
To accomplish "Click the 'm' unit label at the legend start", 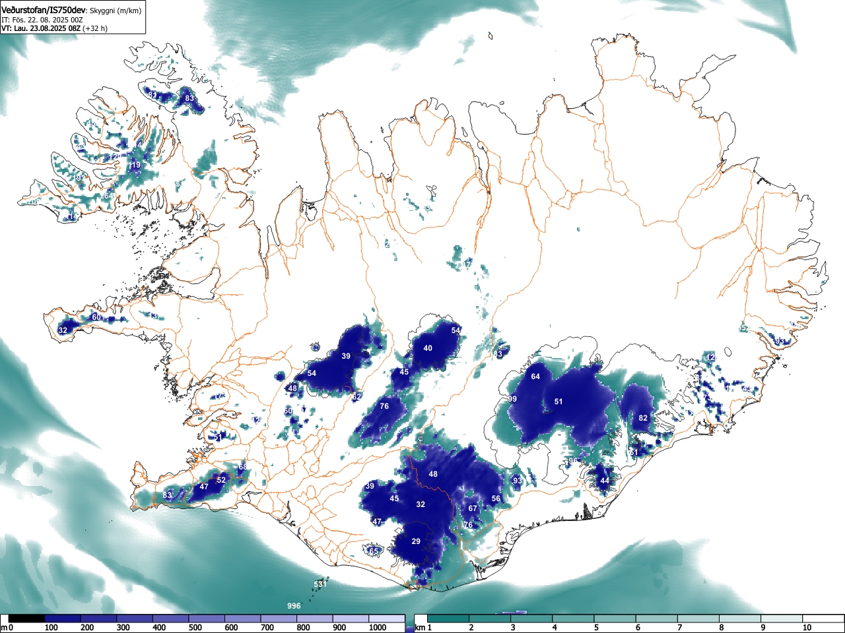I will point(4,628).
